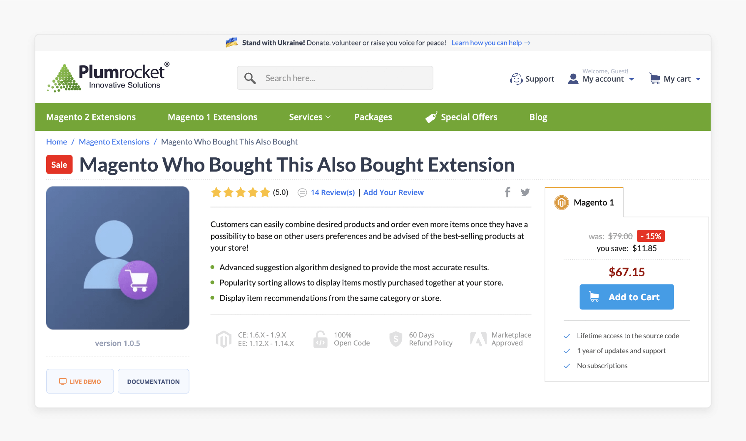Click the cart icon inside Add to Cart
Viewport: 746px width, 441px height.
pyautogui.click(x=594, y=297)
